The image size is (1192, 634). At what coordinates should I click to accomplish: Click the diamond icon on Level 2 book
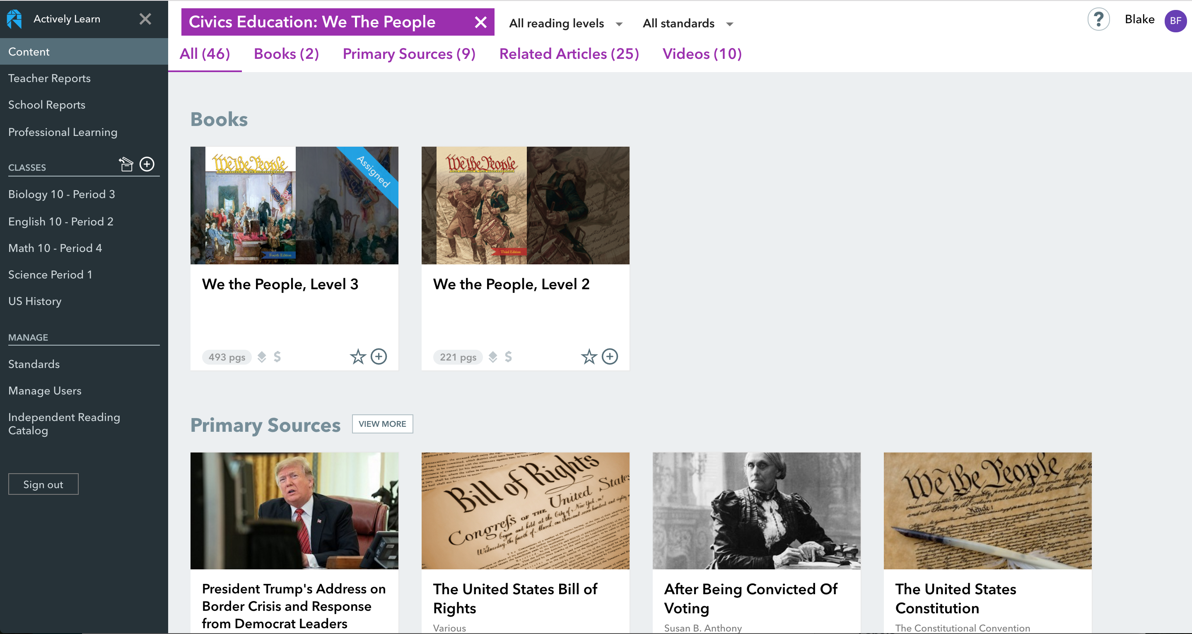click(493, 357)
